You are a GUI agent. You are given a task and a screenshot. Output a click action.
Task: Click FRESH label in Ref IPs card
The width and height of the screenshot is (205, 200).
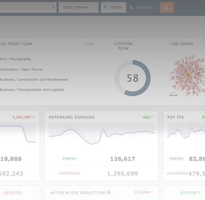click(x=177, y=158)
